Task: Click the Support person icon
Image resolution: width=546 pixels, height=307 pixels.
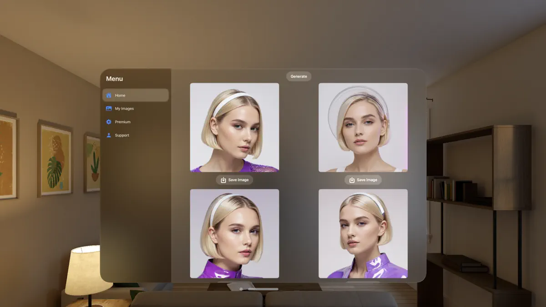Action: click(108, 135)
